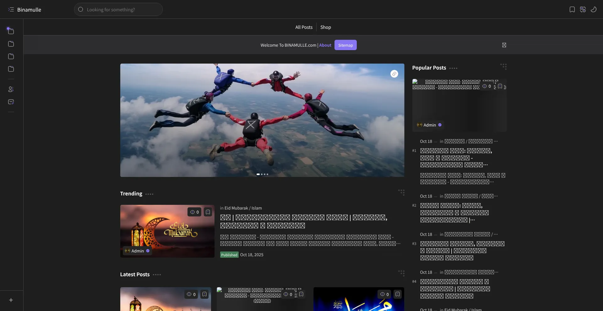Open the About link
The image size is (603, 311).
tap(325, 45)
